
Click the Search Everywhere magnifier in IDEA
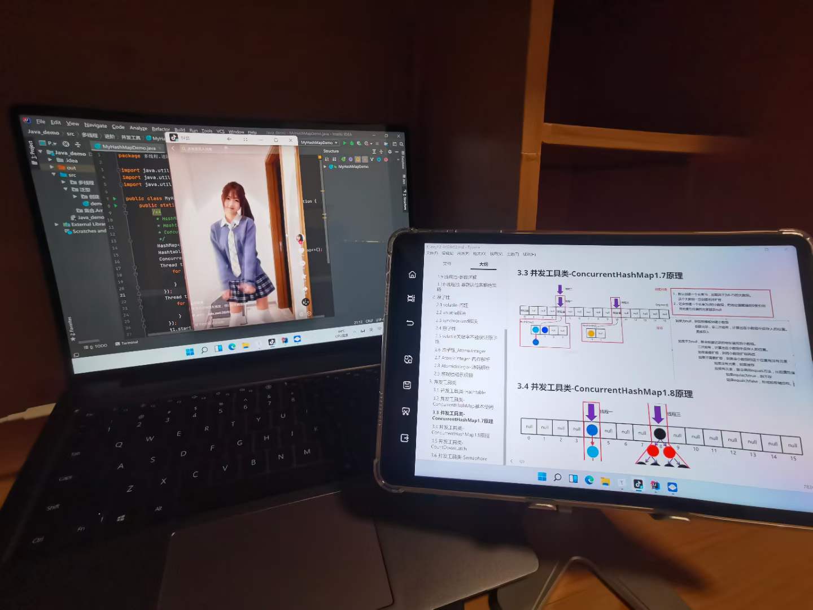401,144
